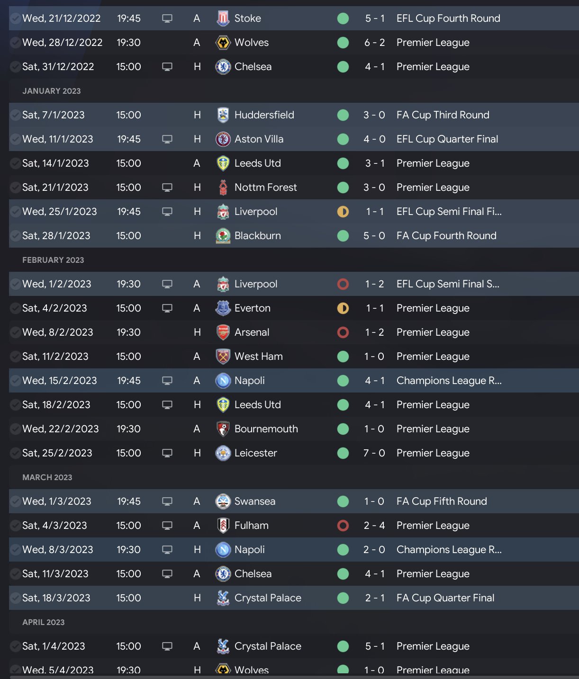Click the 7 - 0 score against Leicester

coord(374,453)
